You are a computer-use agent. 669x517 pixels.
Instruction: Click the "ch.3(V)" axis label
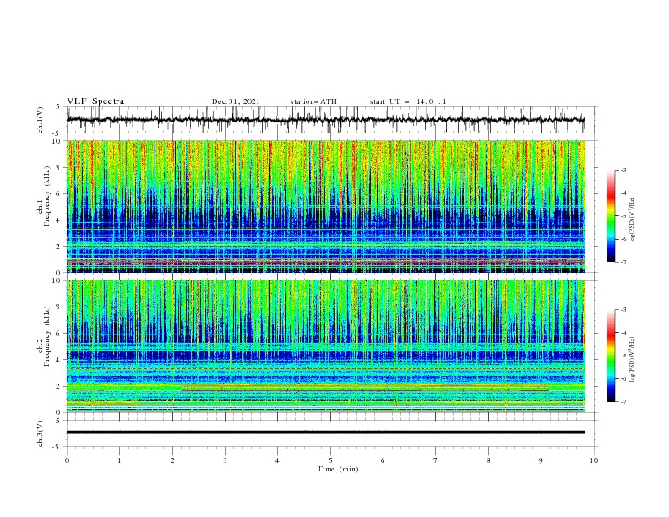(x=41, y=433)
